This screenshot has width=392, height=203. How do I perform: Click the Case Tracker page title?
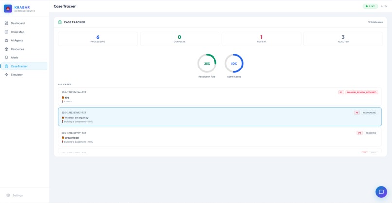click(65, 6)
